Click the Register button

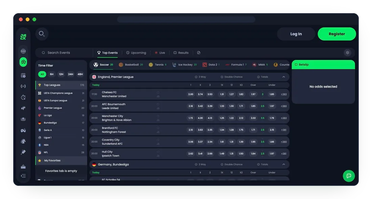click(336, 34)
